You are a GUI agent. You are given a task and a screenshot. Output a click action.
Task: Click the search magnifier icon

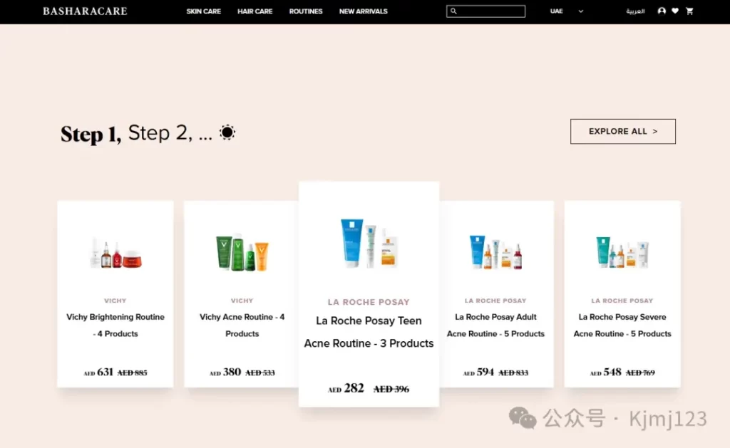(x=453, y=11)
